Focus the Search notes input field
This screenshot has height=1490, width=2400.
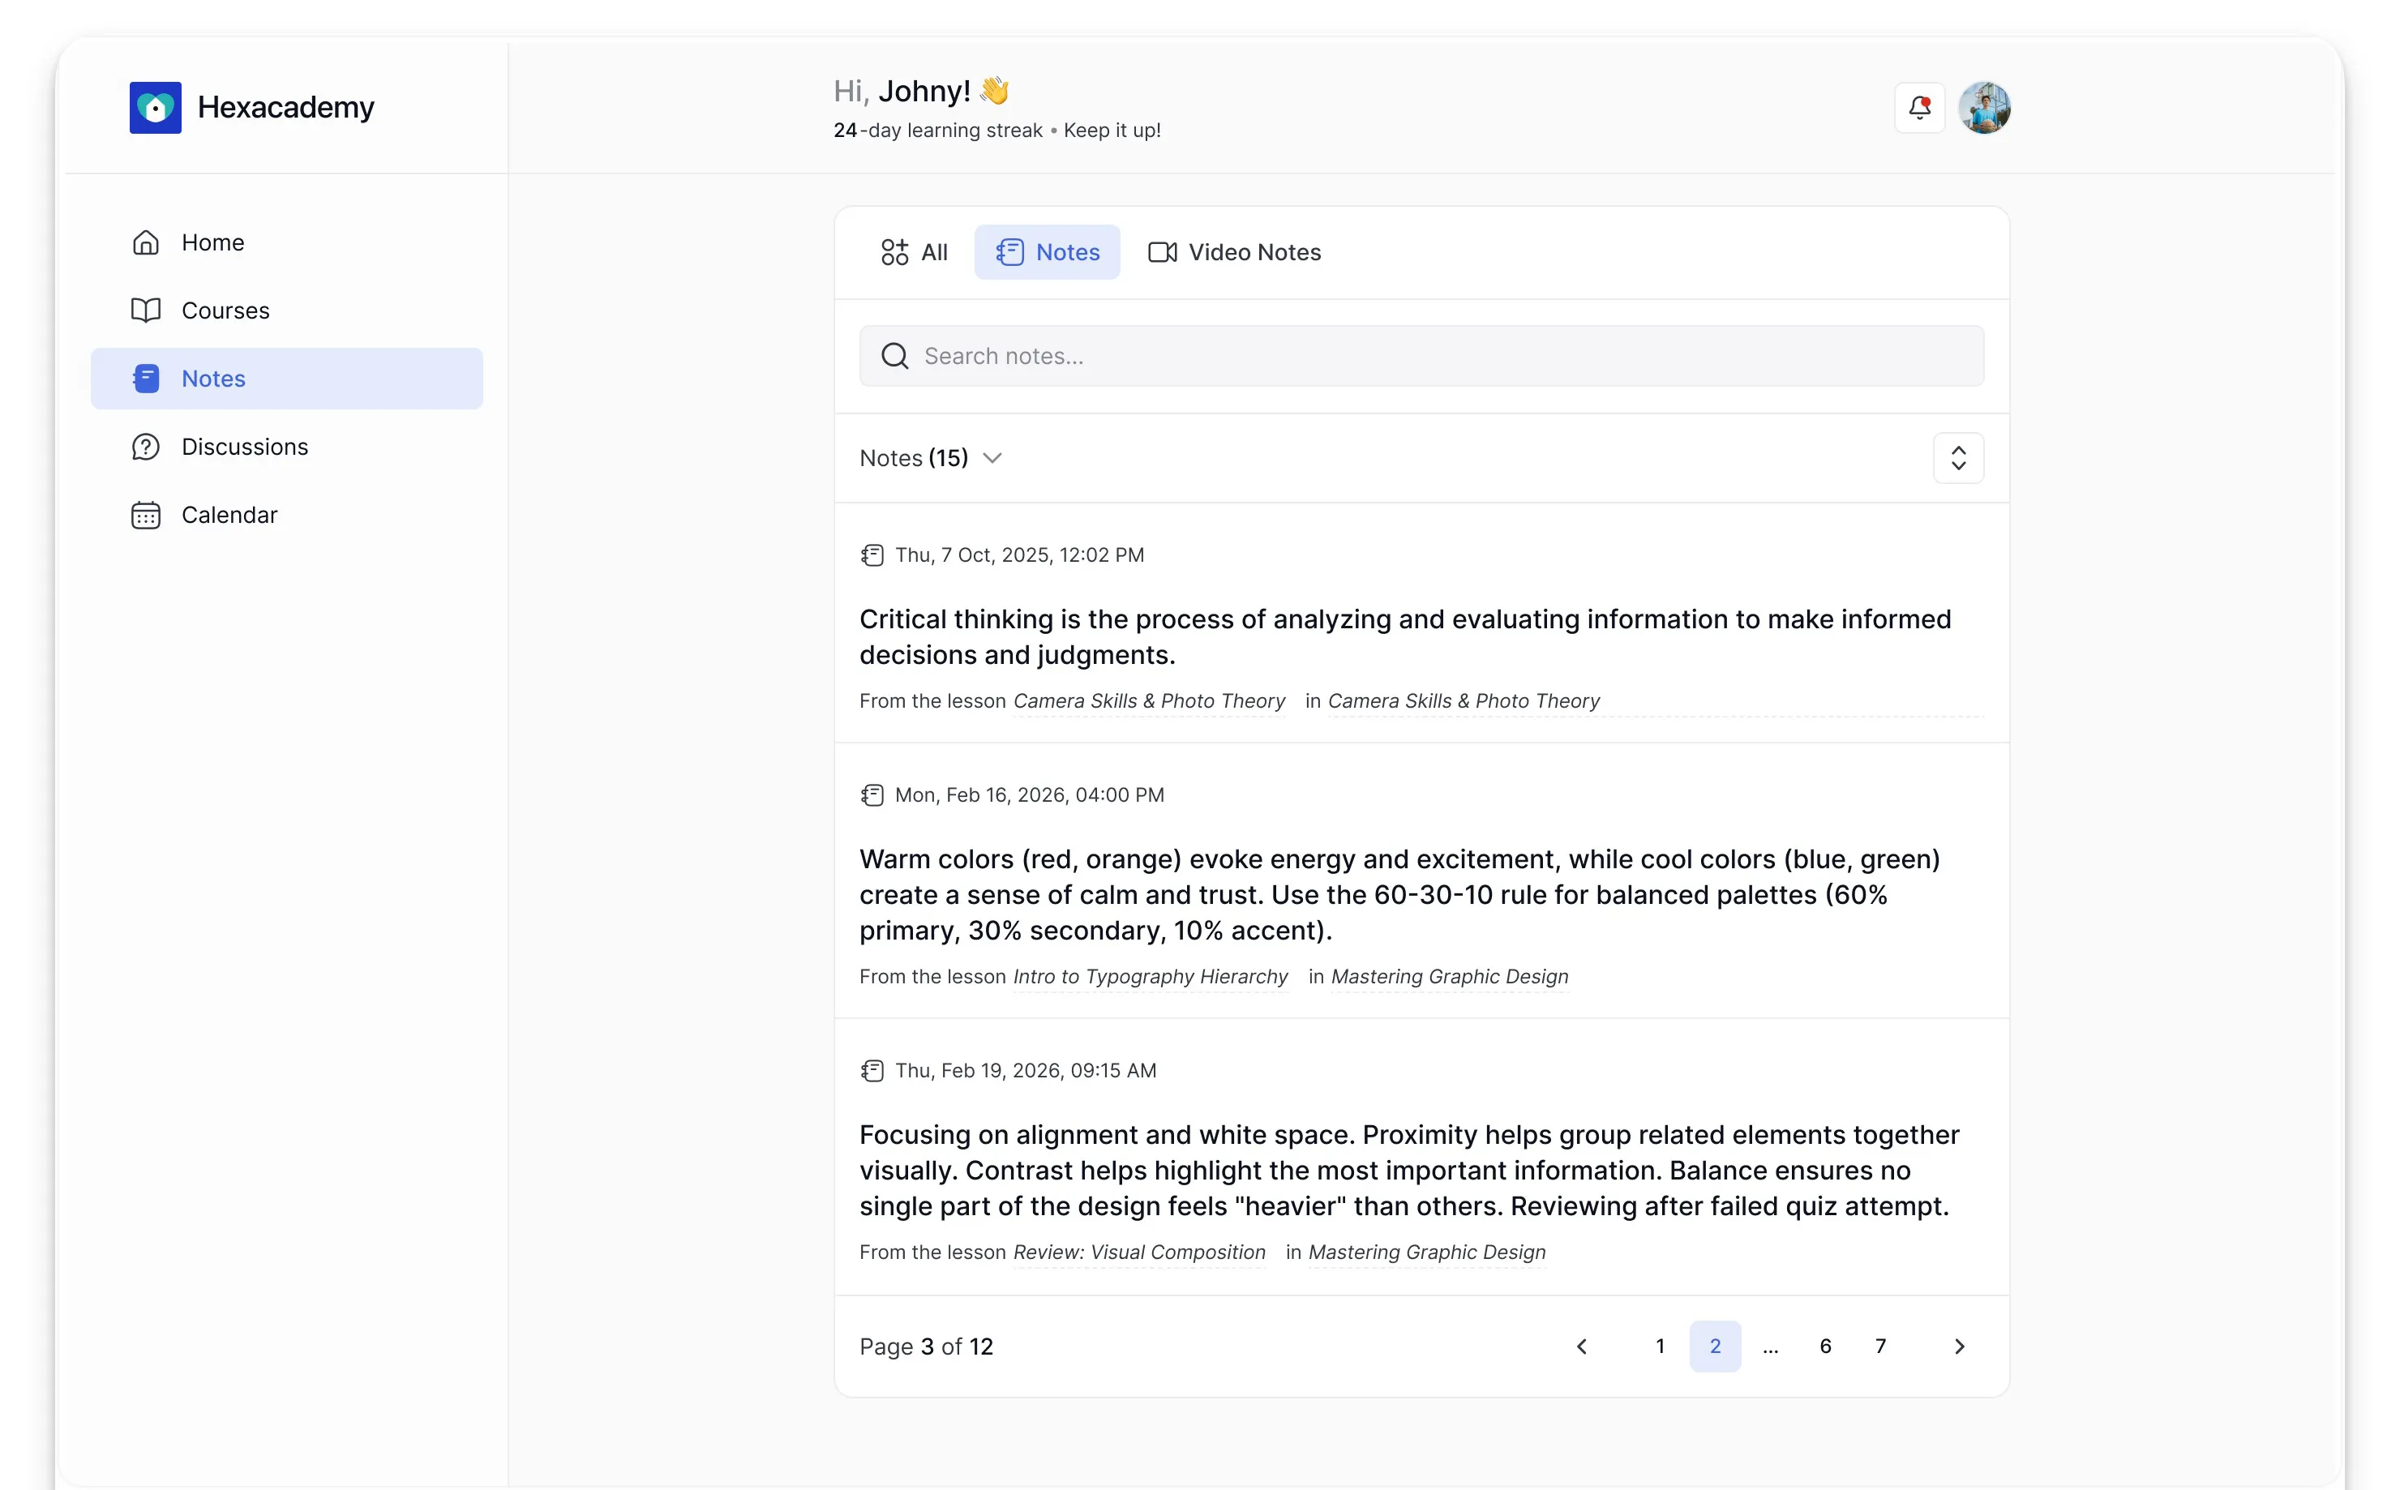tap(1421, 356)
